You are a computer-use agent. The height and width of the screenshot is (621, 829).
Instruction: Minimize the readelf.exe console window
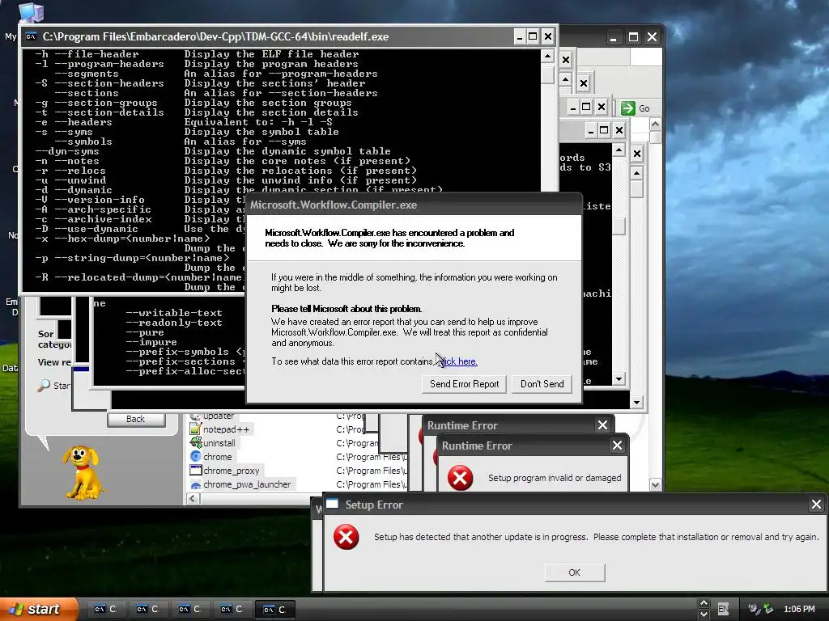coord(519,36)
